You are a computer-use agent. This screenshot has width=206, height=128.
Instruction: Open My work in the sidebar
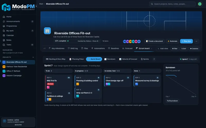(x=18, y=31)
